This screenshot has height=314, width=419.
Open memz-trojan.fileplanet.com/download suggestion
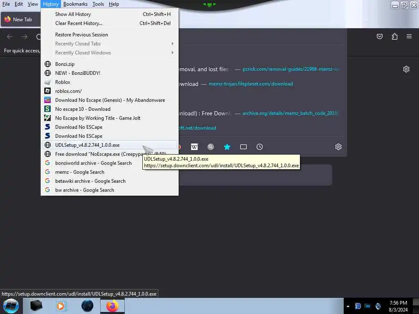pos(251,84)
